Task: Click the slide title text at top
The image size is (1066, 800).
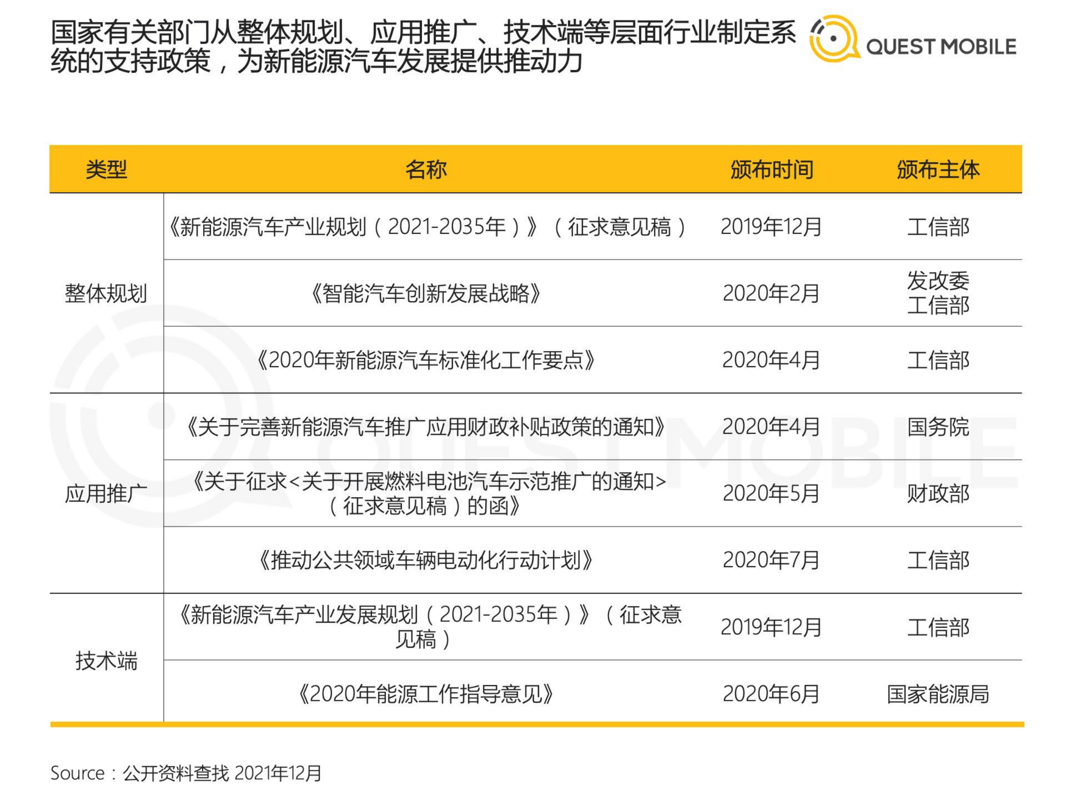Action: tap(376, 46)
